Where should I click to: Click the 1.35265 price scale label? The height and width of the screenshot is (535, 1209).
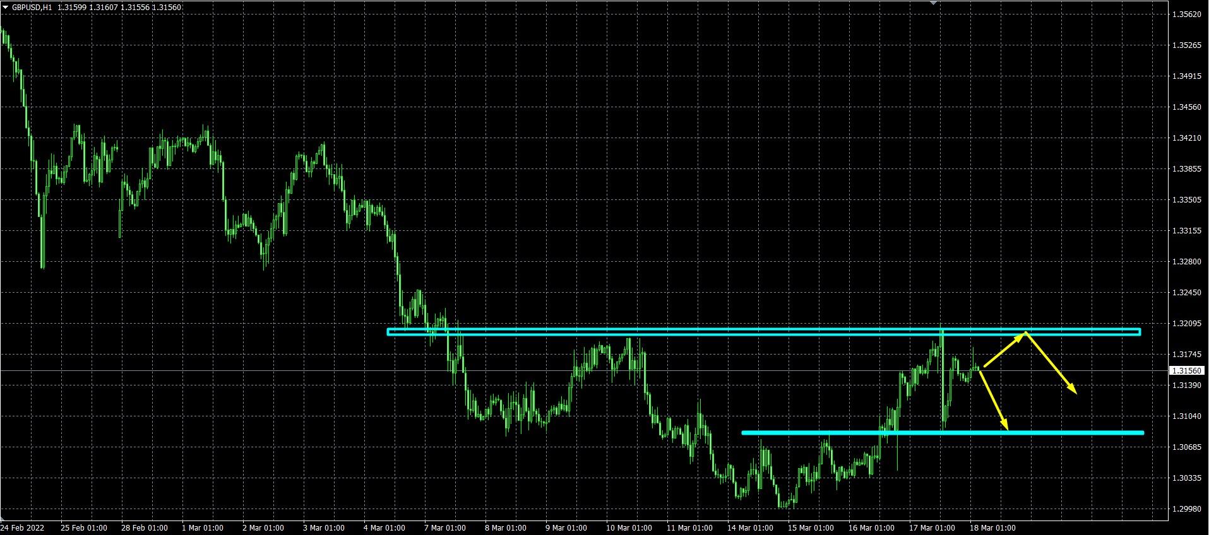pyautogui.click(x=1186, y=45)
